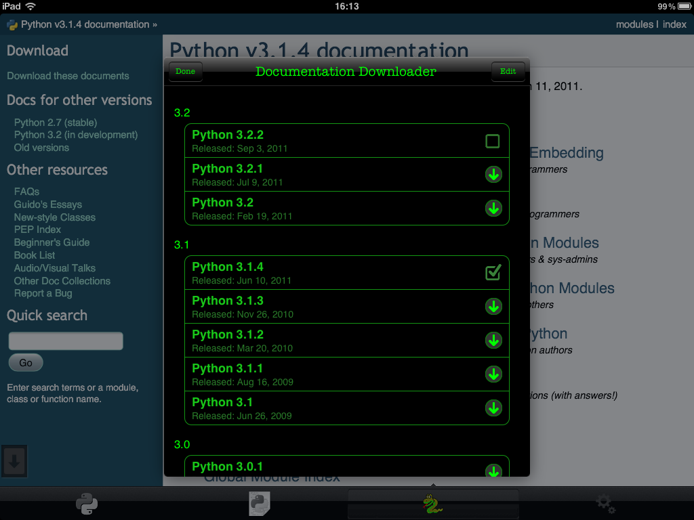The height and width of the screenshot is (520, 694).
Task: Open the FAQs link
Action: pos(26,192)
